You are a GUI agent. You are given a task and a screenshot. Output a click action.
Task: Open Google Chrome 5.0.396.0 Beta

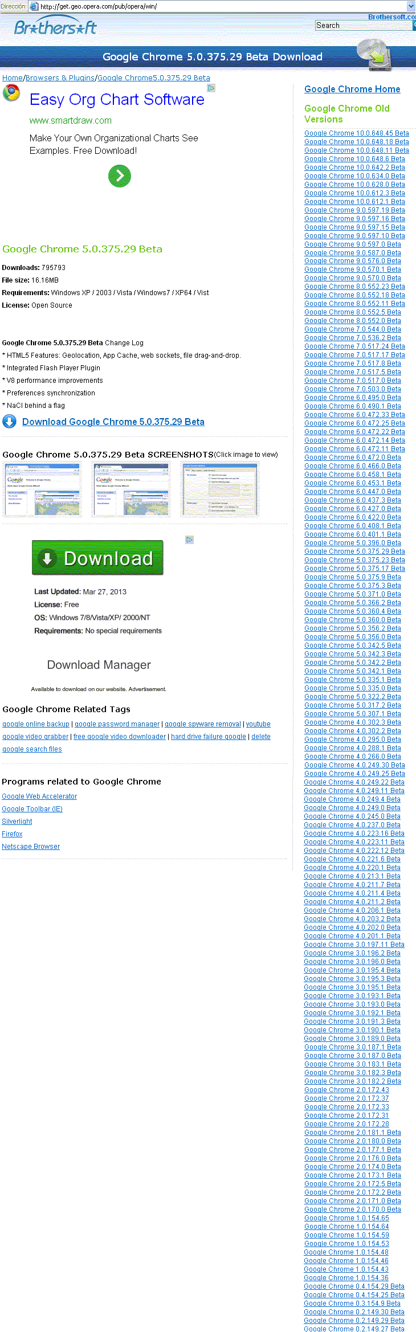pos(353,543)
